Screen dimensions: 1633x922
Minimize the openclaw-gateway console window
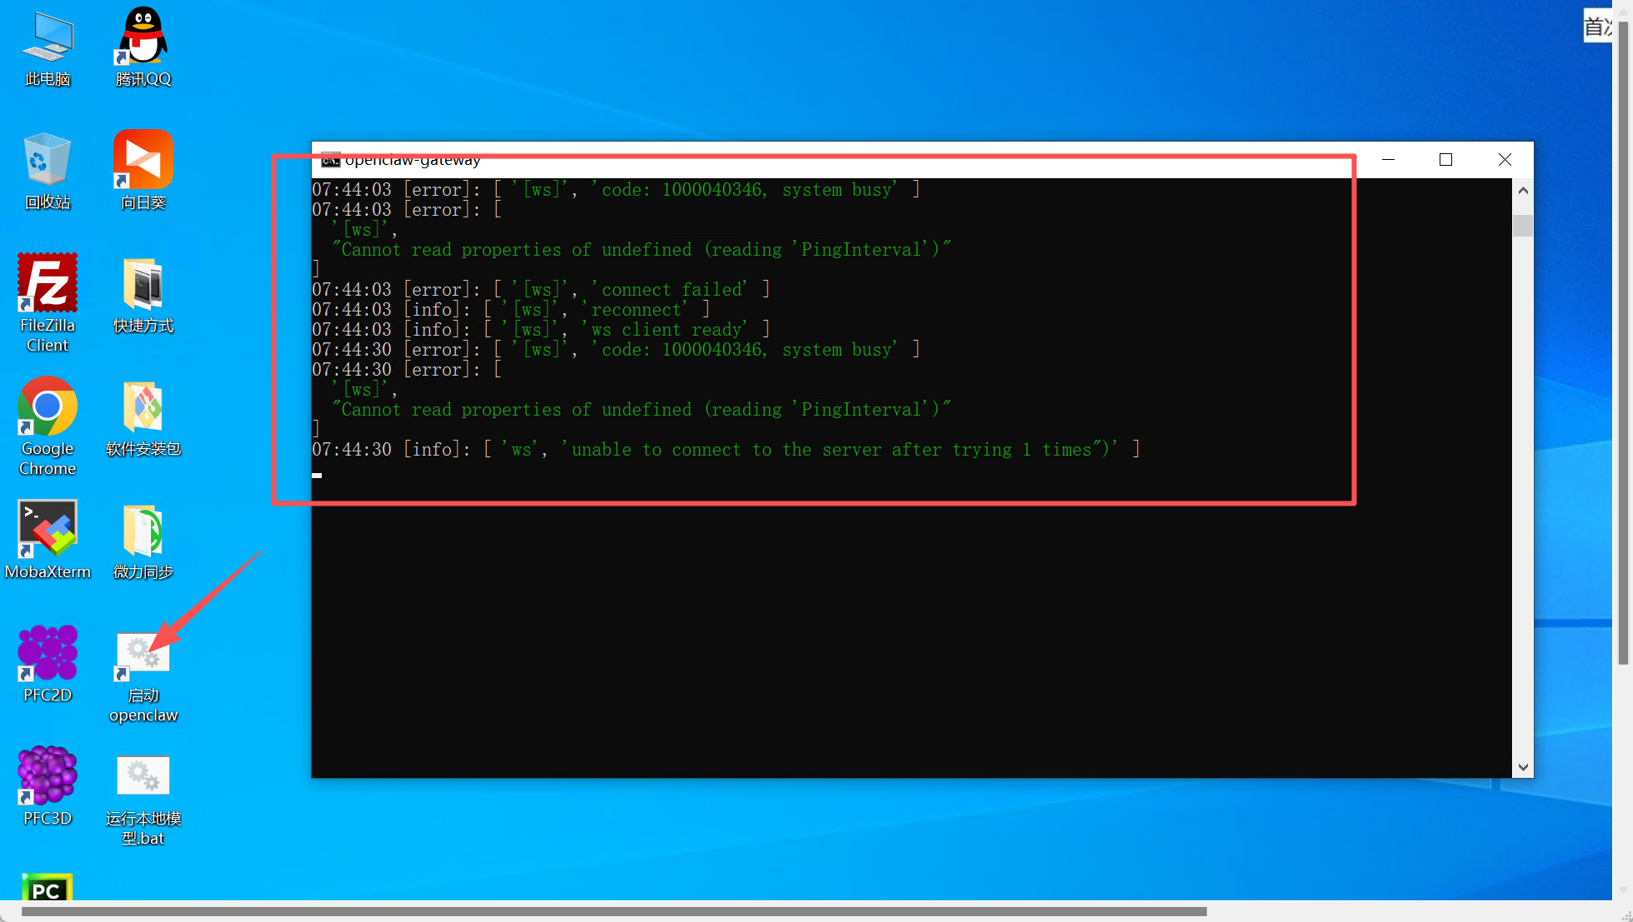(x=1388, y=160)
